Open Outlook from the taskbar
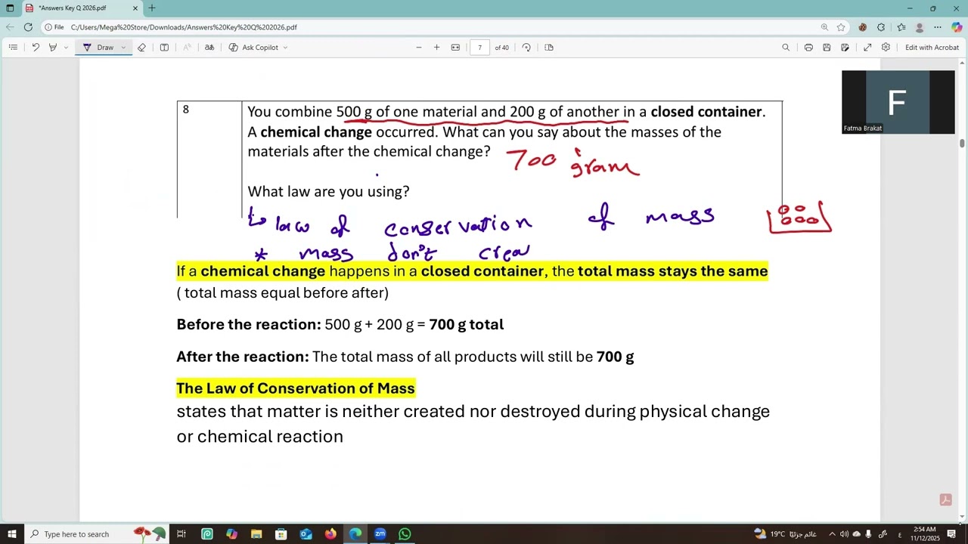This screenshot has height=544, width=968. pyautogui.click(x=306, y=534)
